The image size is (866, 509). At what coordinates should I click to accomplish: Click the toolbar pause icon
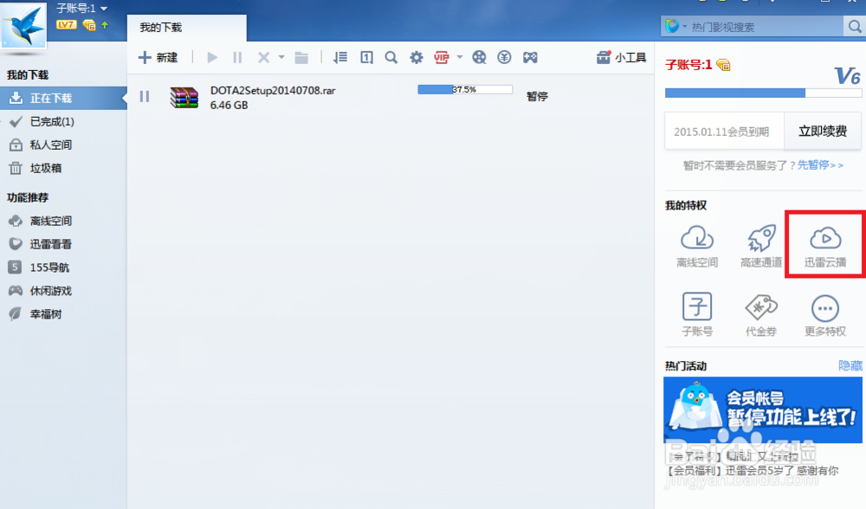point(237,57)
